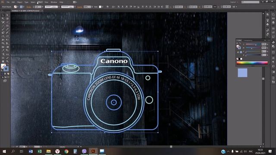Click the white swatch in Color panel
The width and height of the screenshot is (276, 155).
pos(241,59)
